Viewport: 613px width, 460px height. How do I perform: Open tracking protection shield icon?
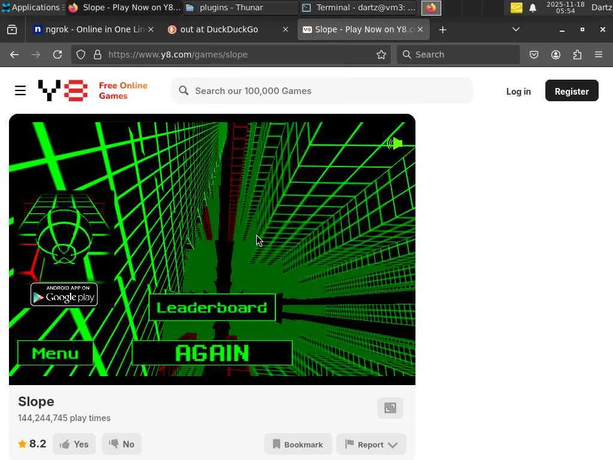[x=81, y=55]
